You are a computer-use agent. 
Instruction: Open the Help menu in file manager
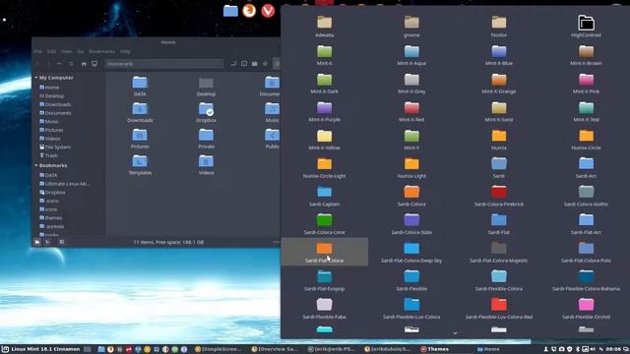[125, 51]
